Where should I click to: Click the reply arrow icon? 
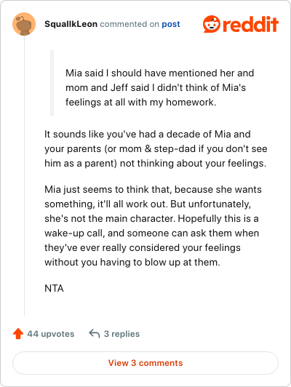coord(95,333)
